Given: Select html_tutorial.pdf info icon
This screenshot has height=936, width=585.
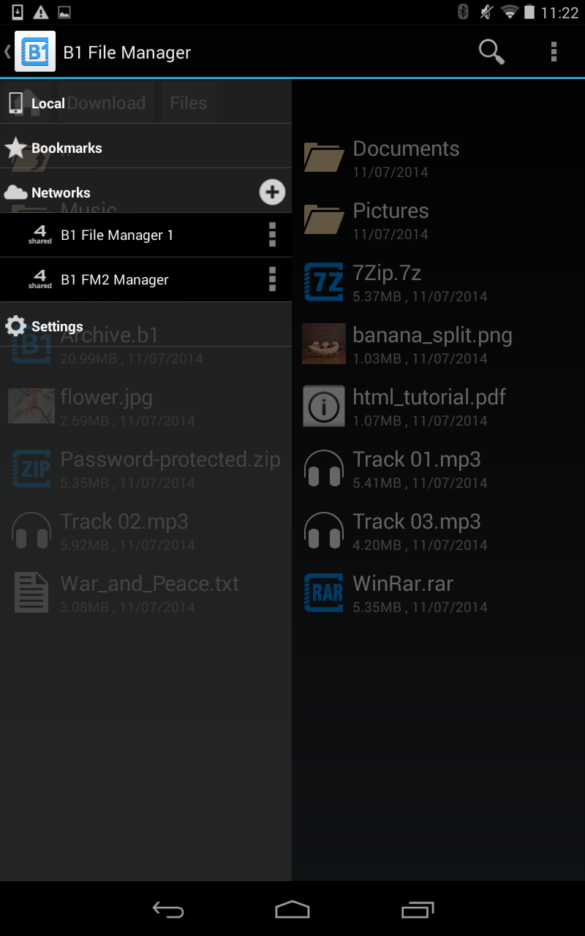Looking at the screenshot, I should click(324, 406).
